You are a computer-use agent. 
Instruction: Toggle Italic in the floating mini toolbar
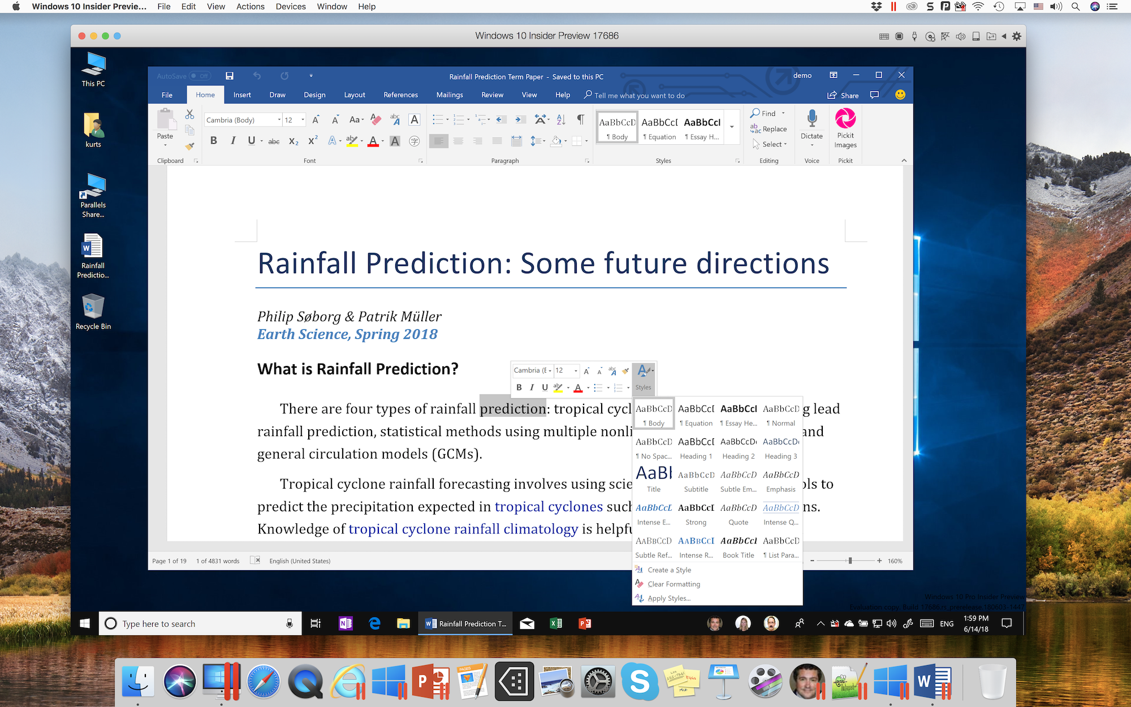(532, 387)
